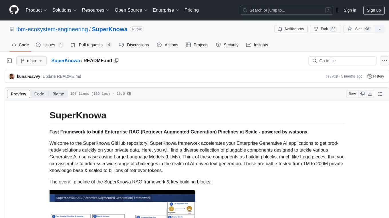
Task: Expand the Resources menu
Action: (96, 10)
